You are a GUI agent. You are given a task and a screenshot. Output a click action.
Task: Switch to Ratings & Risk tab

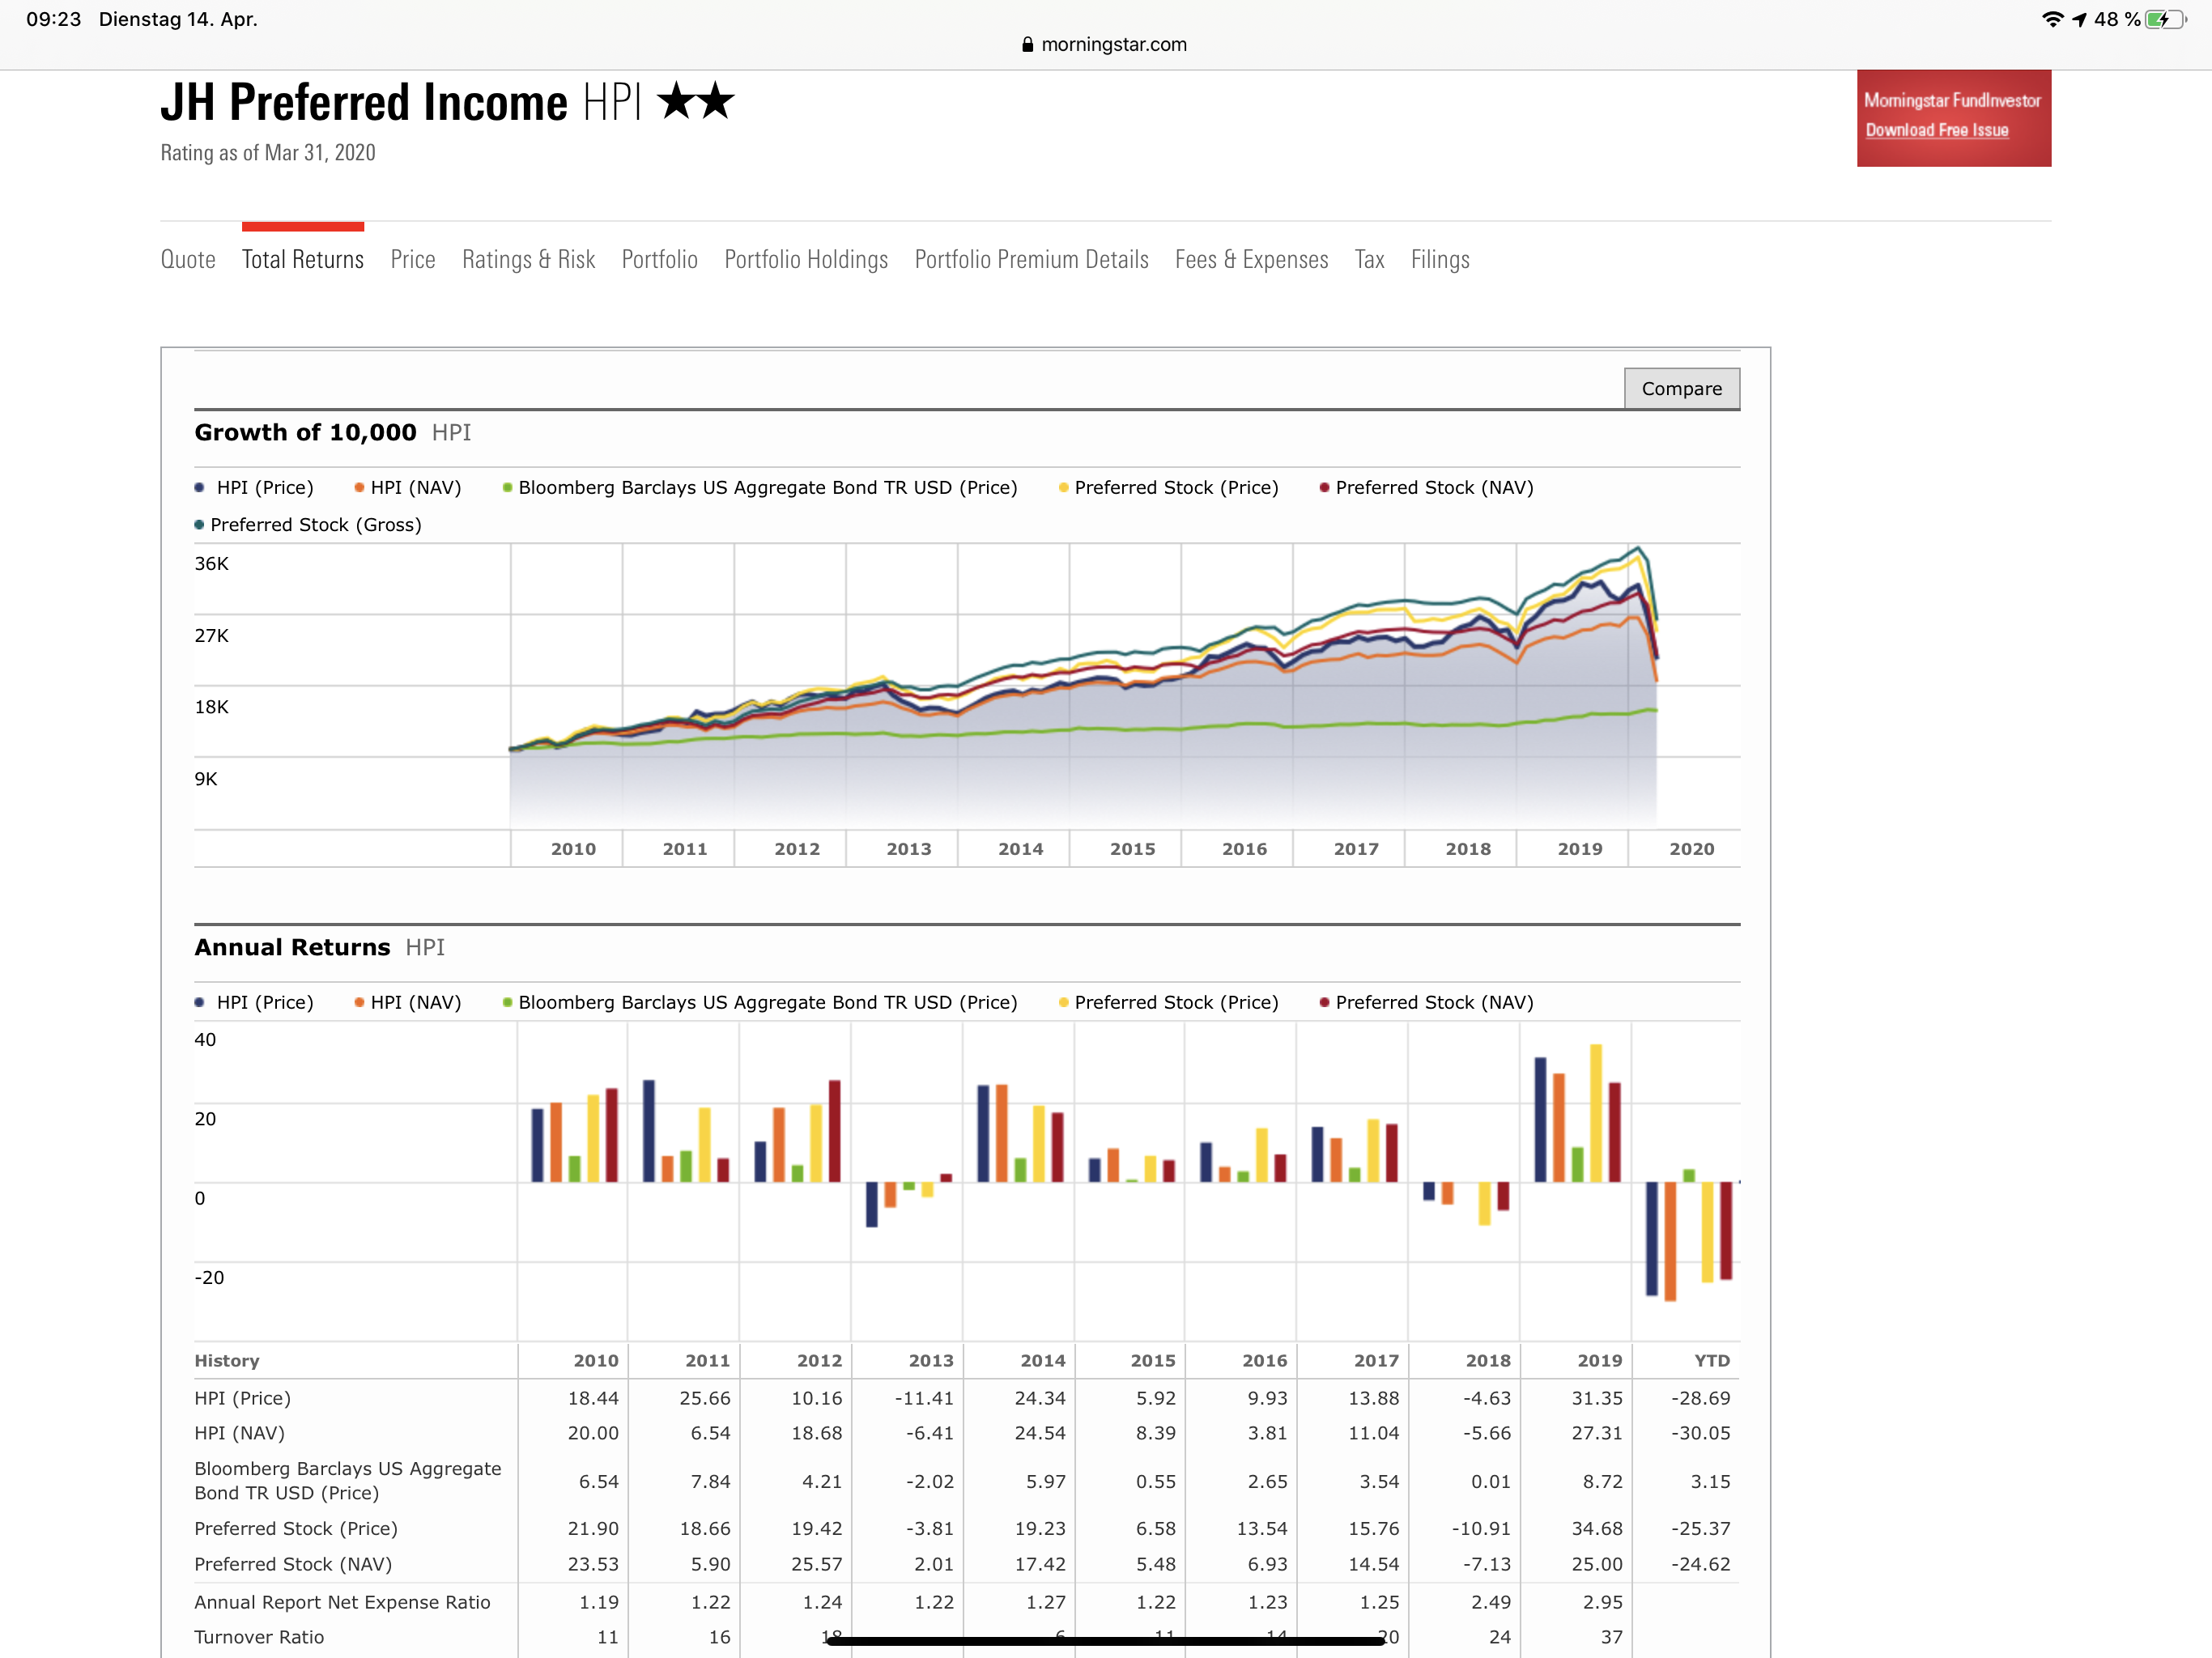click(x=528, y=260)
